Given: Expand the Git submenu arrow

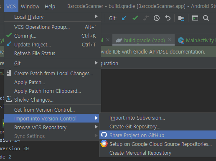Looking at the screenshot, I should [96, 63].
